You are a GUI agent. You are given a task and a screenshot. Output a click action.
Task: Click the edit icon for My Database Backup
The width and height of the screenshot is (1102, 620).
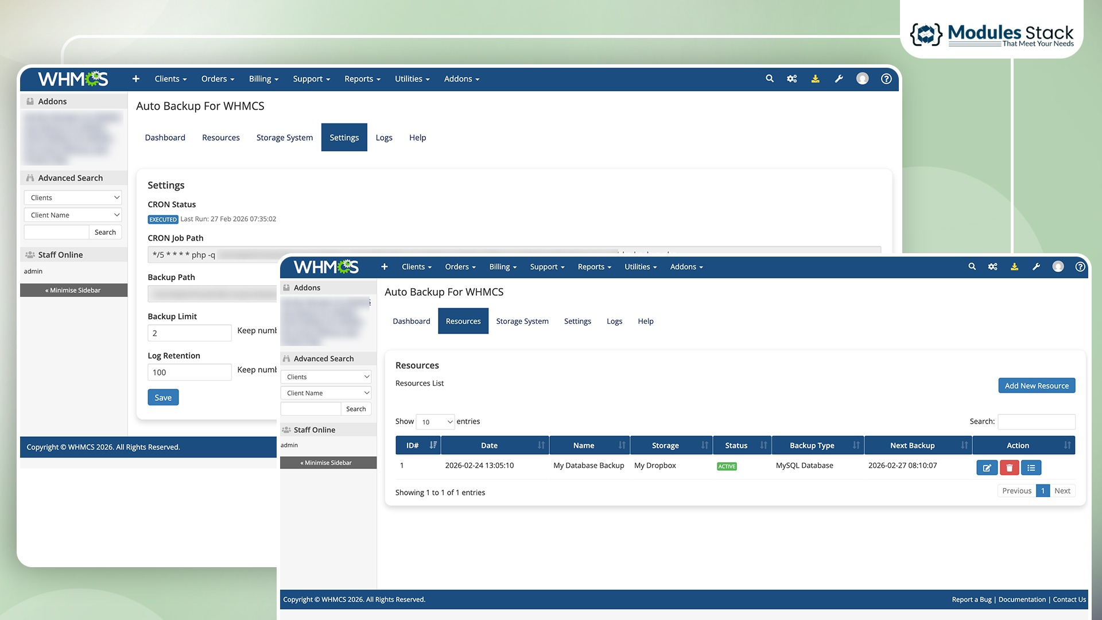click(987, 468)
